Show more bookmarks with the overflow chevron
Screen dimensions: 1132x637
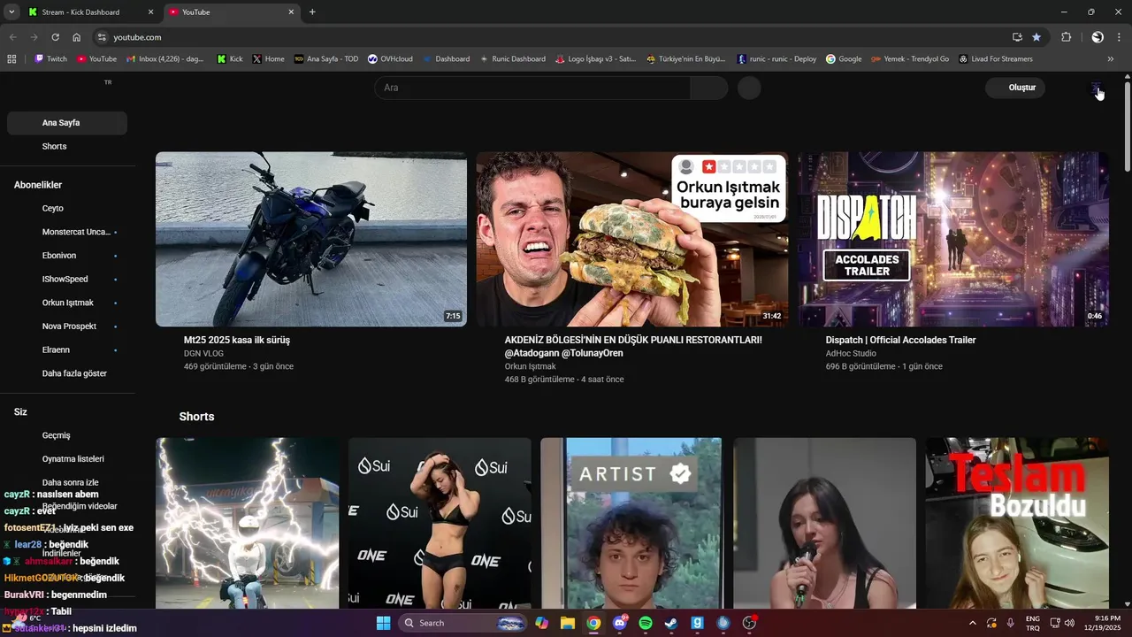click(1111, 59)
